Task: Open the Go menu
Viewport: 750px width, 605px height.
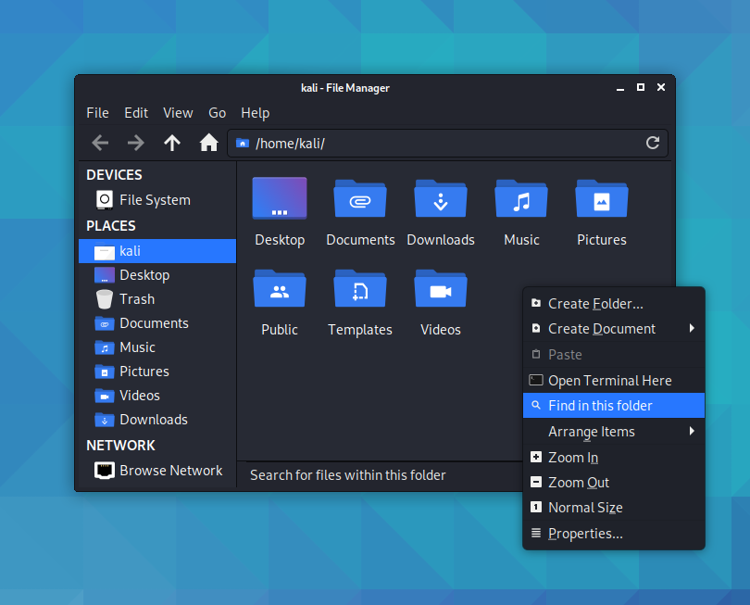Action: [218, 113]
